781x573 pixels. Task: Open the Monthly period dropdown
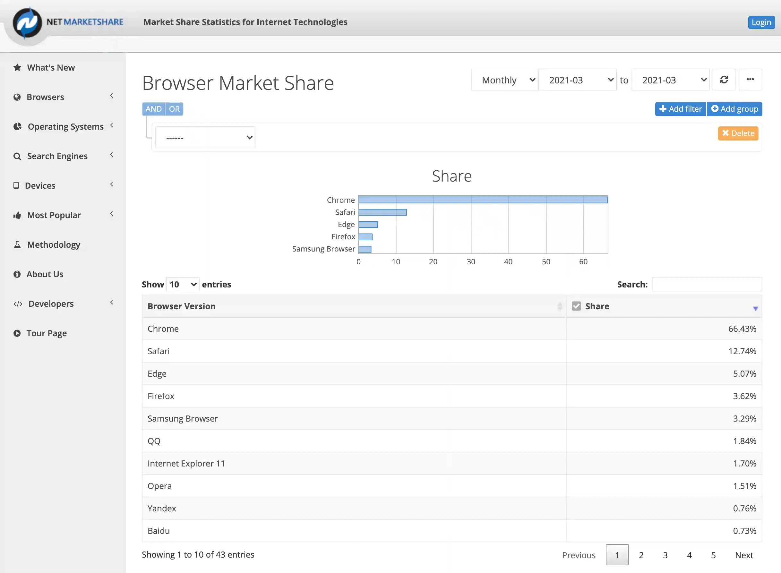pyautogui.click(x=505, y=80)
